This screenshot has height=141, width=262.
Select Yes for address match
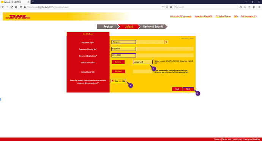point(113,81)
